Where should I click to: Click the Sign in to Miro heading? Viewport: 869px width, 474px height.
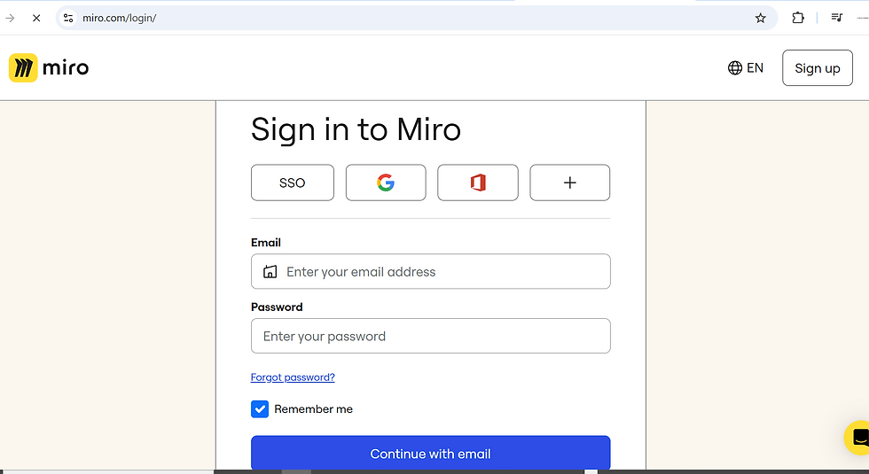click(356, 130)
